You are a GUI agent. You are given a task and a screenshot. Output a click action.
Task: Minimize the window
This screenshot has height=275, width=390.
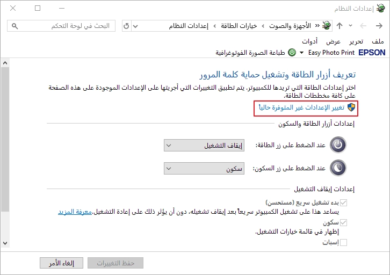click(62, 8)
